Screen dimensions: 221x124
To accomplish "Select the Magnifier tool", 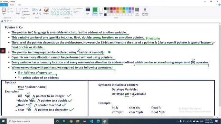I will click(x=40, y=14).
